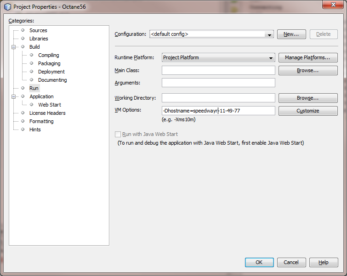Image resolution: width=347 pixels, height=276 pixels.
Task: Click into the Main Class field
Action: point(218,70)
